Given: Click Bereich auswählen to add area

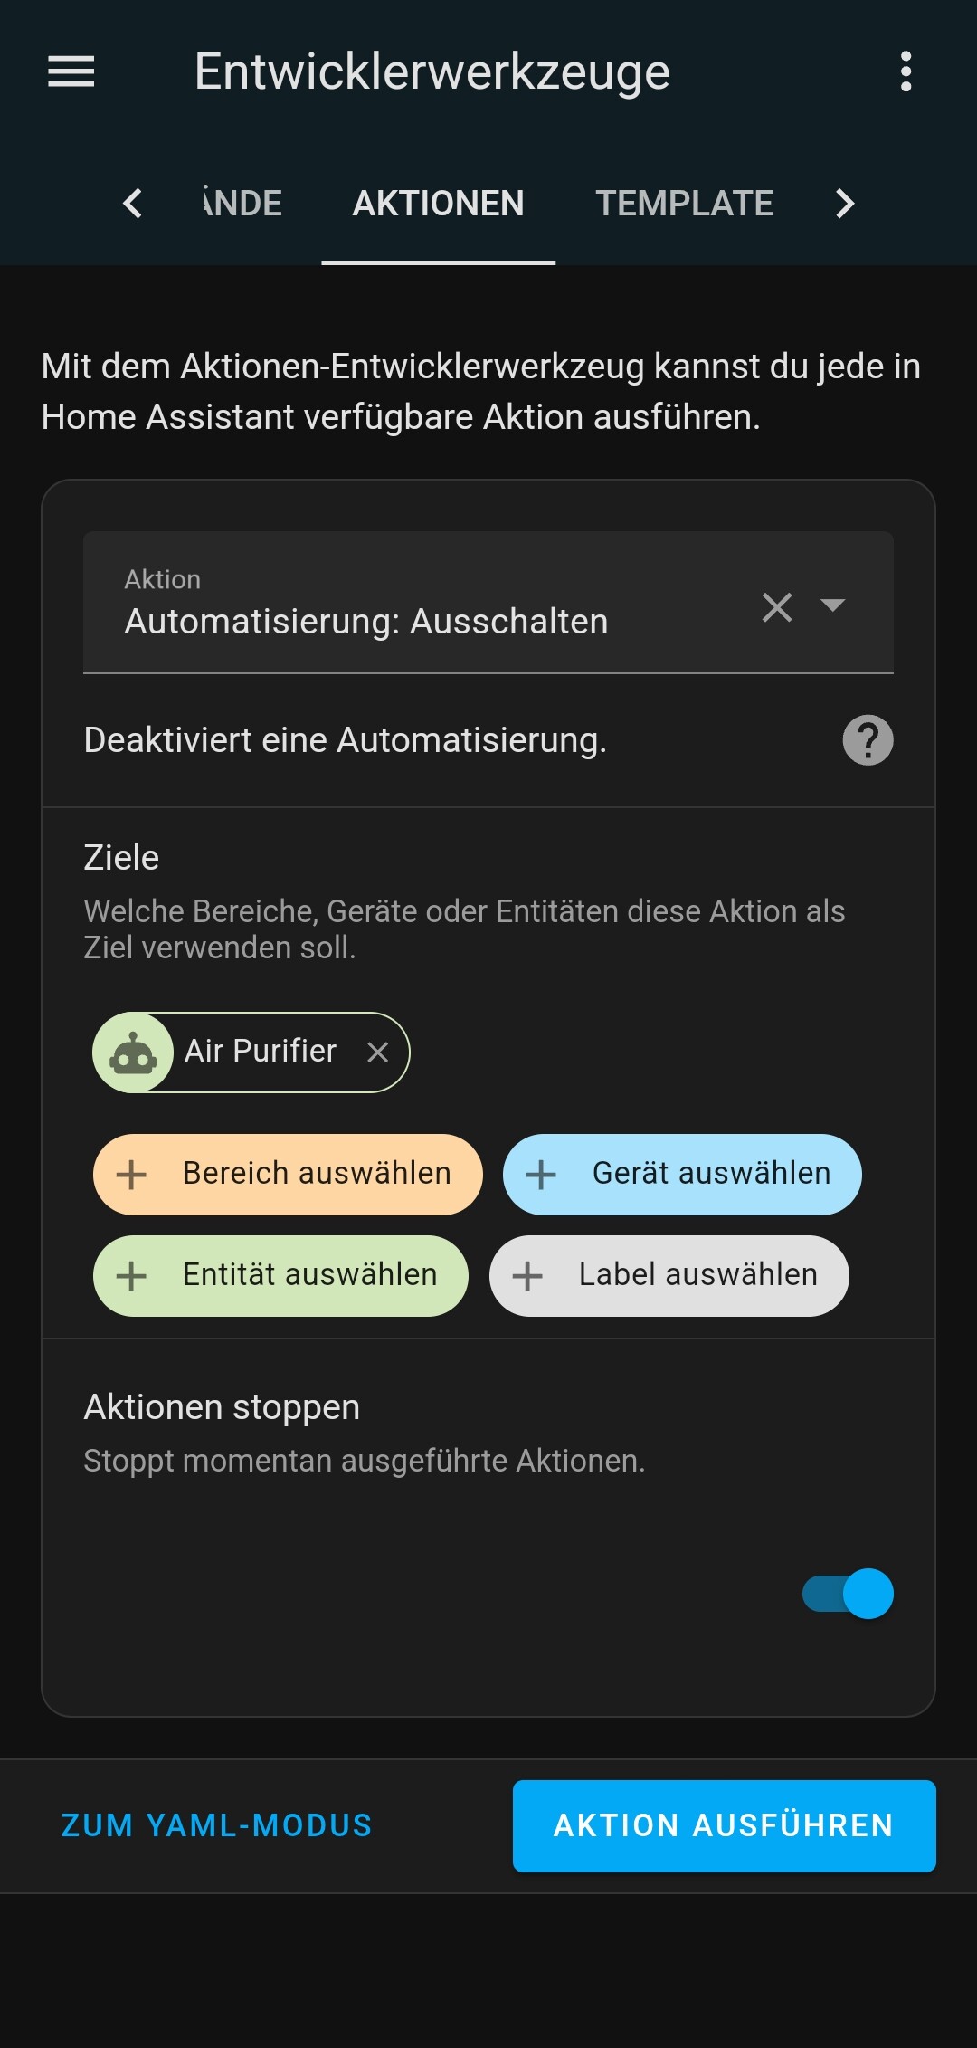Looking at the screenshot, I should point(288,1174).
